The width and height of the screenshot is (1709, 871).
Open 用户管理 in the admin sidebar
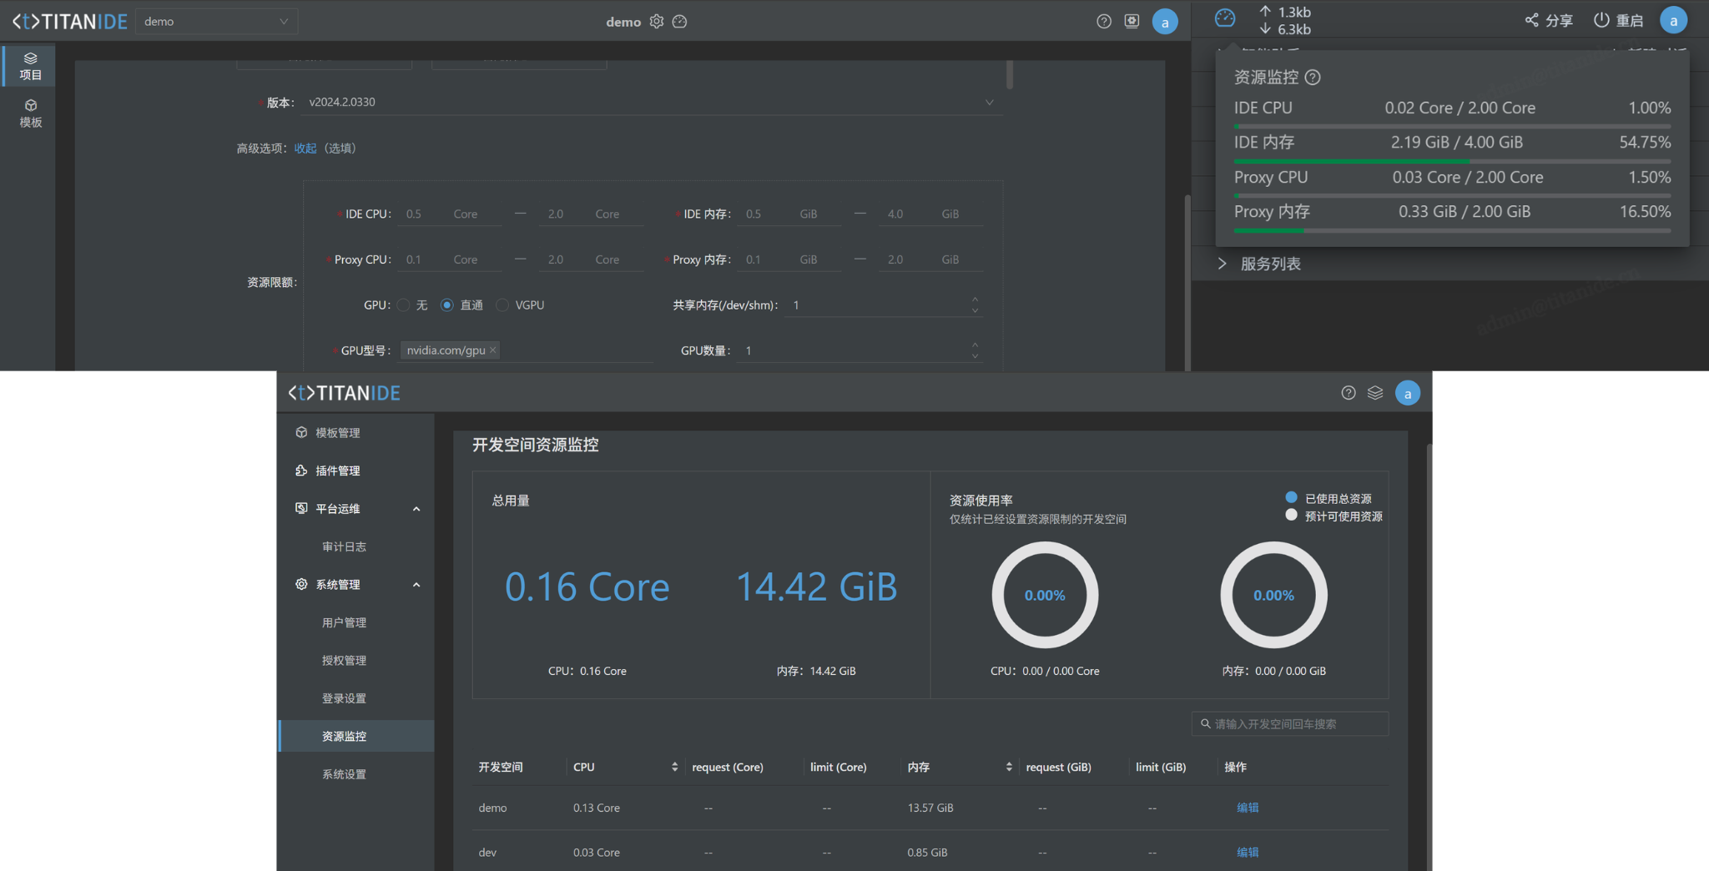point(344,622)
